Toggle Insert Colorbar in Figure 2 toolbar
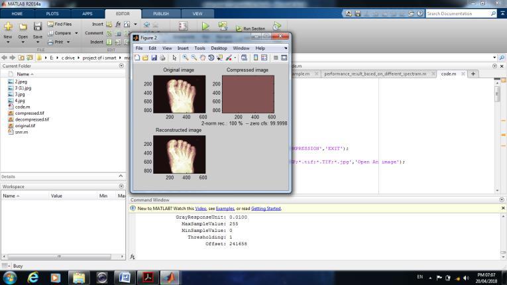 pos(254,58)
